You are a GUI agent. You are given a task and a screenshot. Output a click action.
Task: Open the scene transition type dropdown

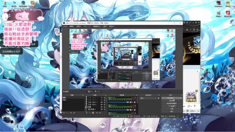[x=147, y=98]
